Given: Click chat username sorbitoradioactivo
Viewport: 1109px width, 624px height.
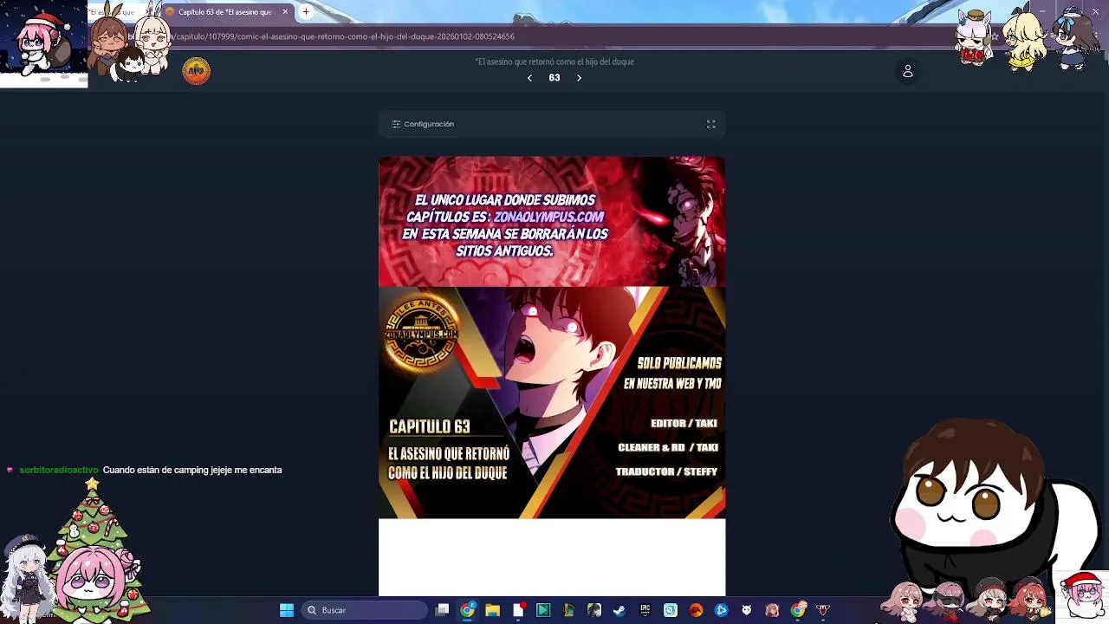Looking at the screenshot, I should click(x=59, y=470).
